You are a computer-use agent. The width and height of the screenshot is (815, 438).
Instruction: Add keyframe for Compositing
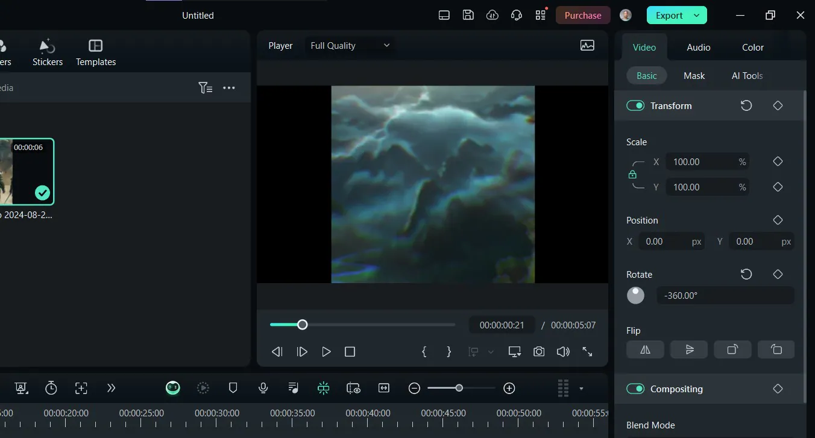click(778, 389)
